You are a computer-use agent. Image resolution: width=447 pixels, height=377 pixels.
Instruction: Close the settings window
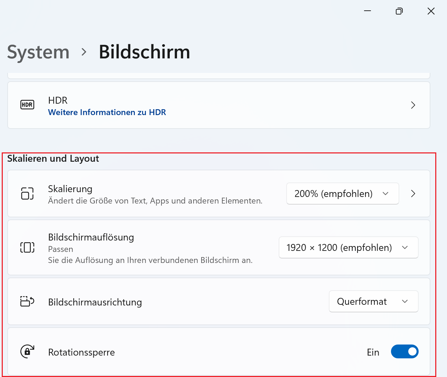[431, 11]
